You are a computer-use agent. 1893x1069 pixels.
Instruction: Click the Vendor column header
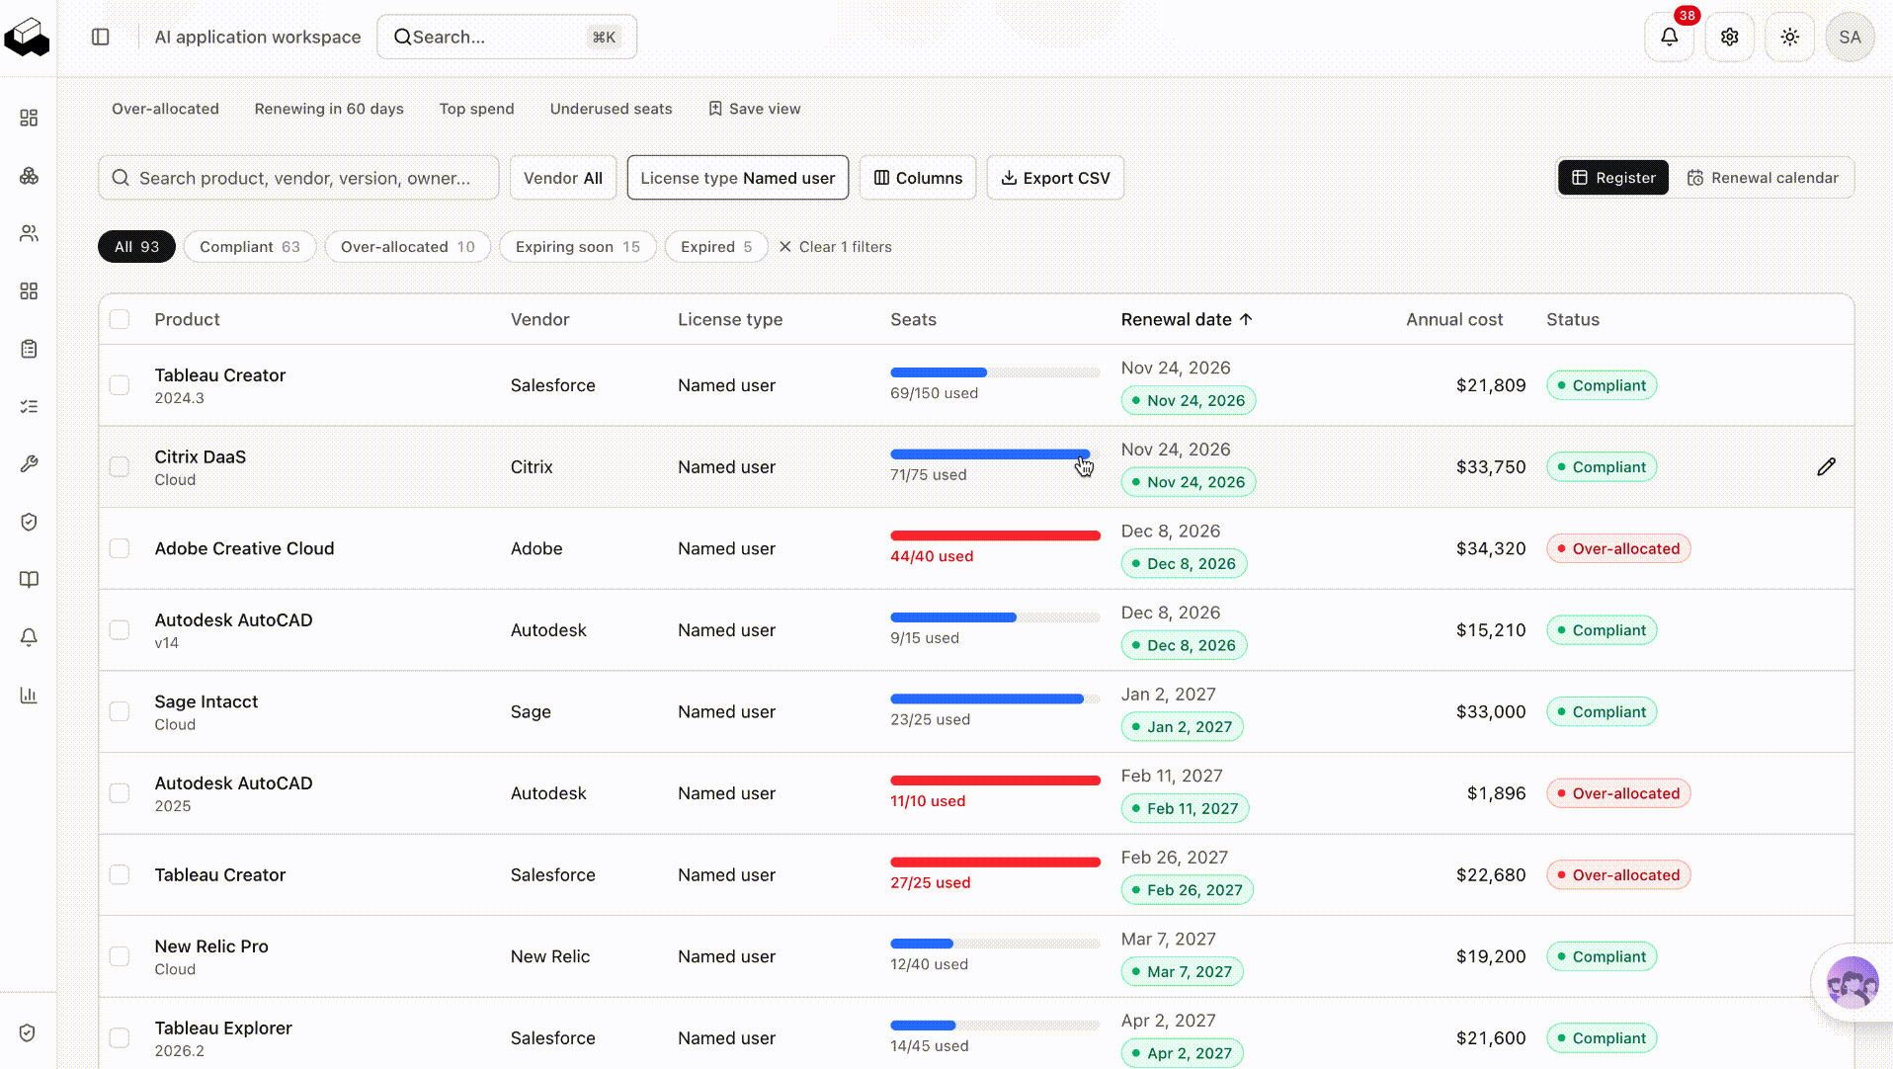pyautogui.click(x=540, y=319)
